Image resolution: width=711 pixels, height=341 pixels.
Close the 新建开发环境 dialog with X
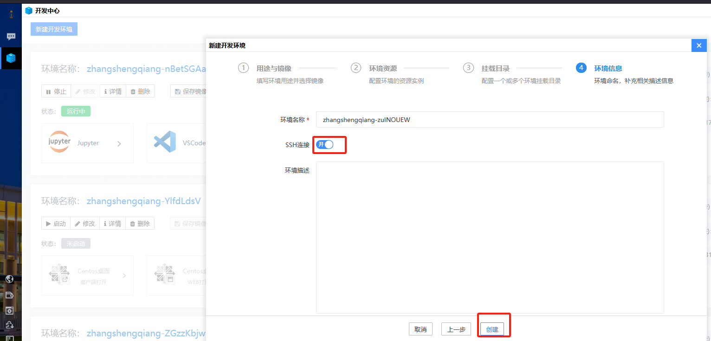coord(699,45)
